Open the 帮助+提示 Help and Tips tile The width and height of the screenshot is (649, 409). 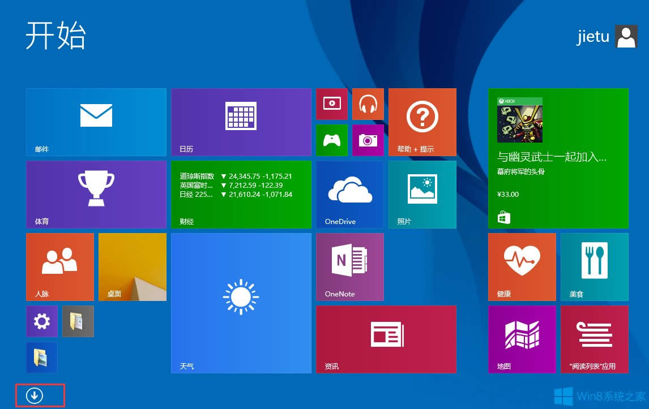[x=422, y=122]
